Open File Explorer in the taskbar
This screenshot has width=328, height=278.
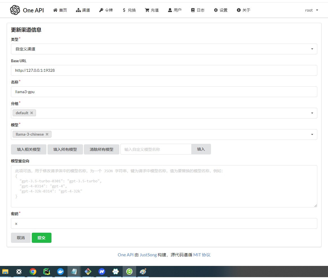point(5,272)
